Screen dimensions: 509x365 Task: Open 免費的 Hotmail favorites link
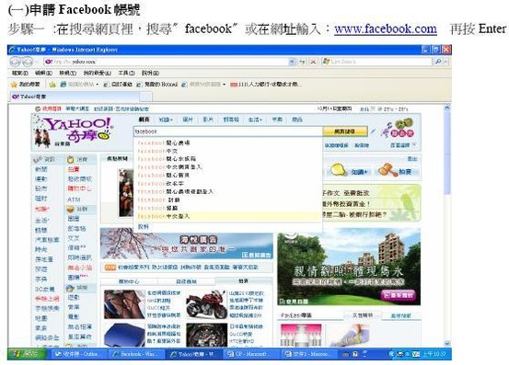156,85
